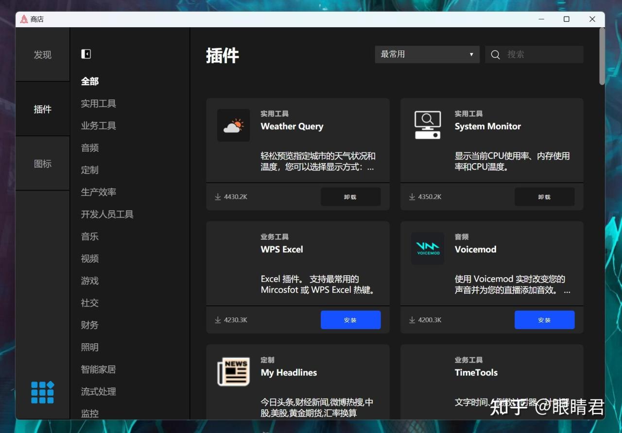Focus the 搜索 search field
622x433 pixels.
click(x=534, y=54)
